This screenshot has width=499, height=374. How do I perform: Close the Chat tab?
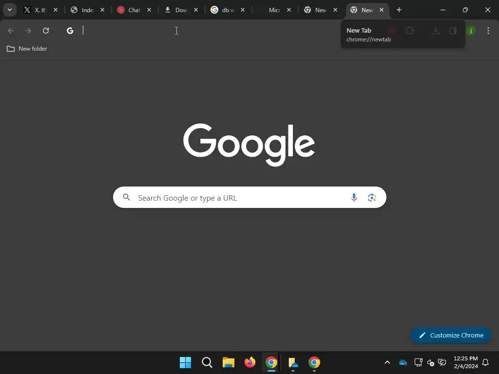coord(149,10)
